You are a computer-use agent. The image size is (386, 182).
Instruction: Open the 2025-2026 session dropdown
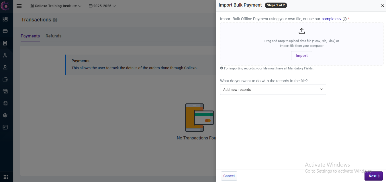(x=102, y=6)
